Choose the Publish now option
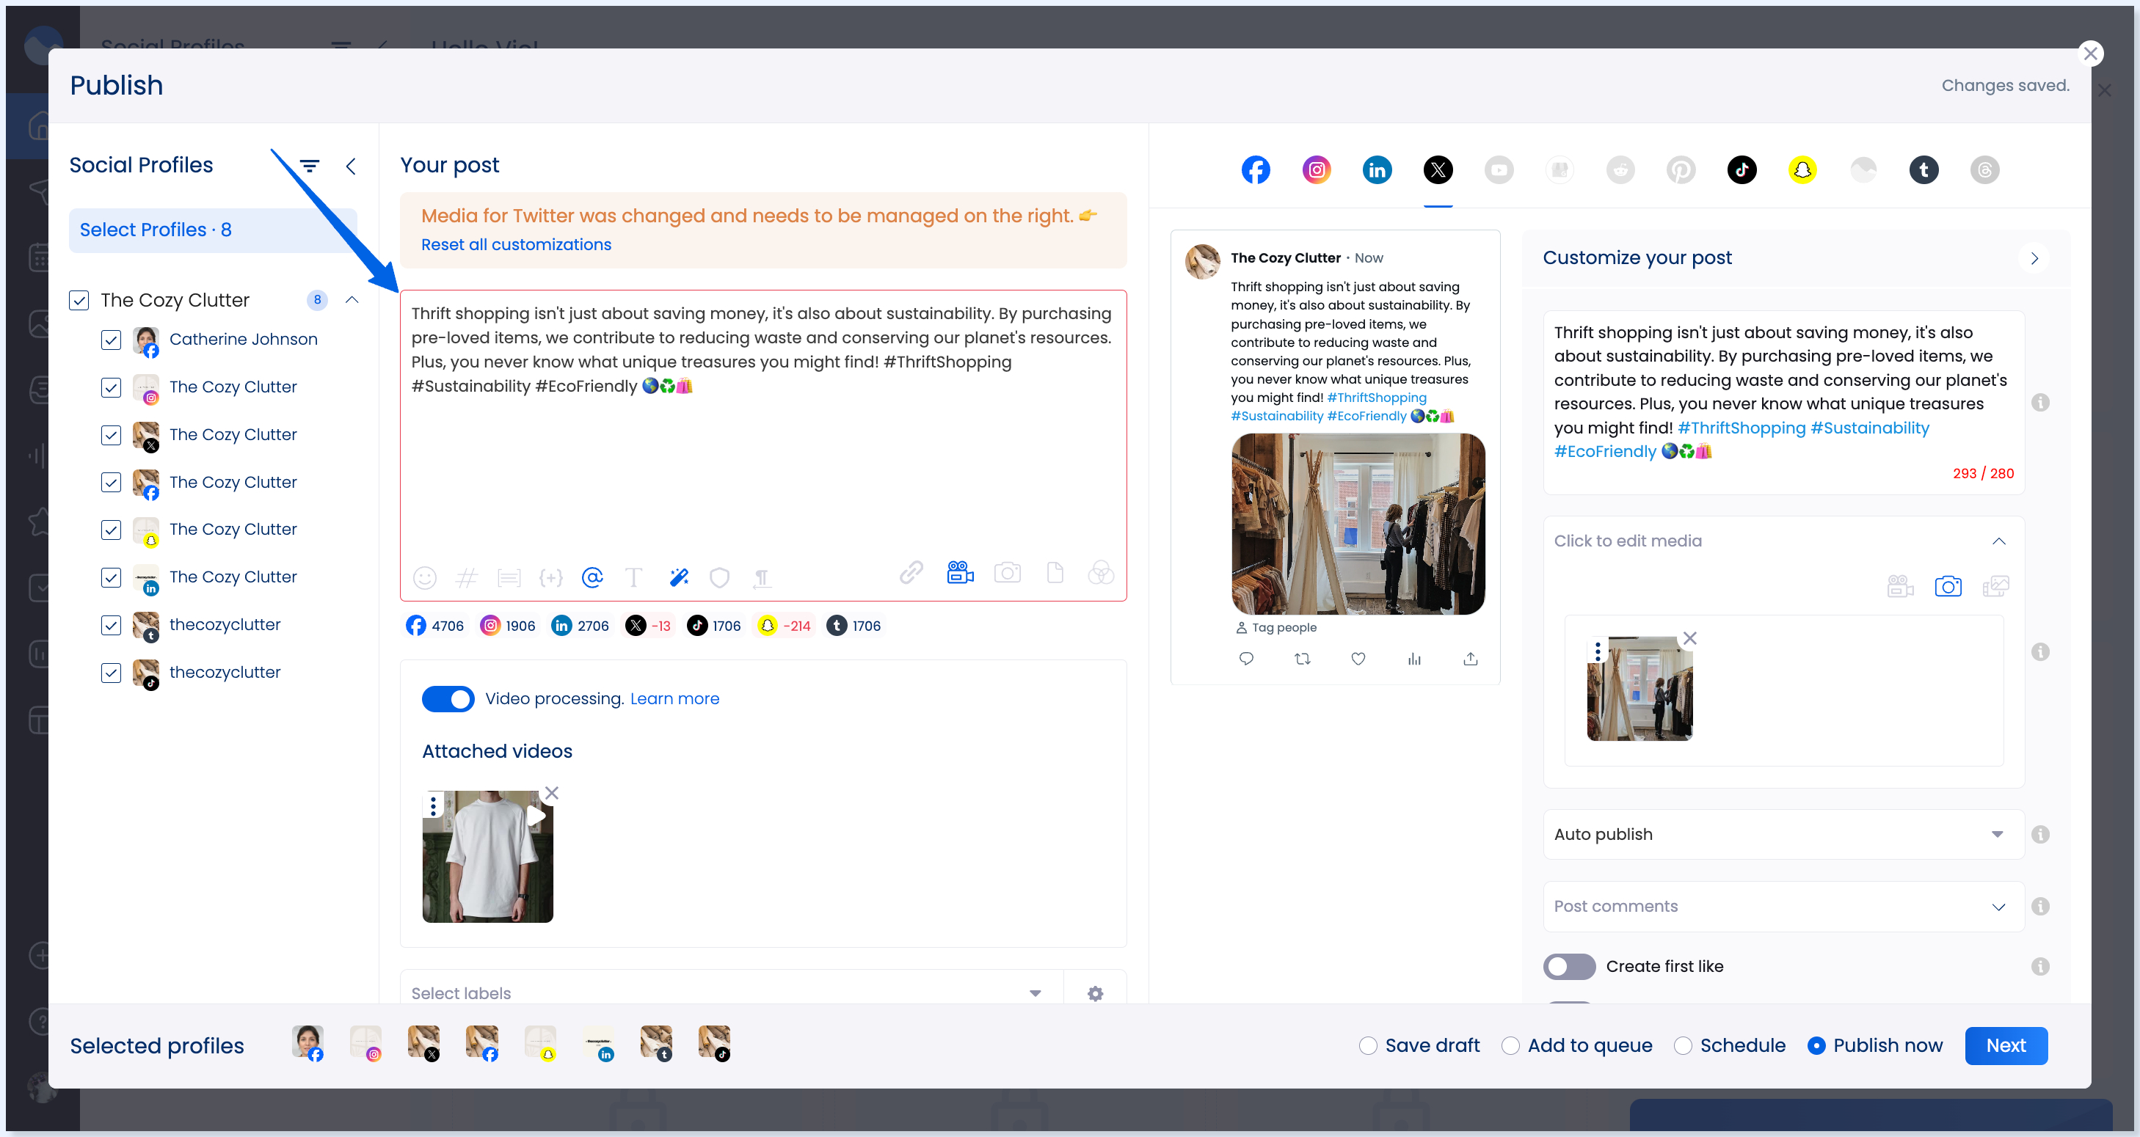2140x1137 pixels. (1818, 1045)
